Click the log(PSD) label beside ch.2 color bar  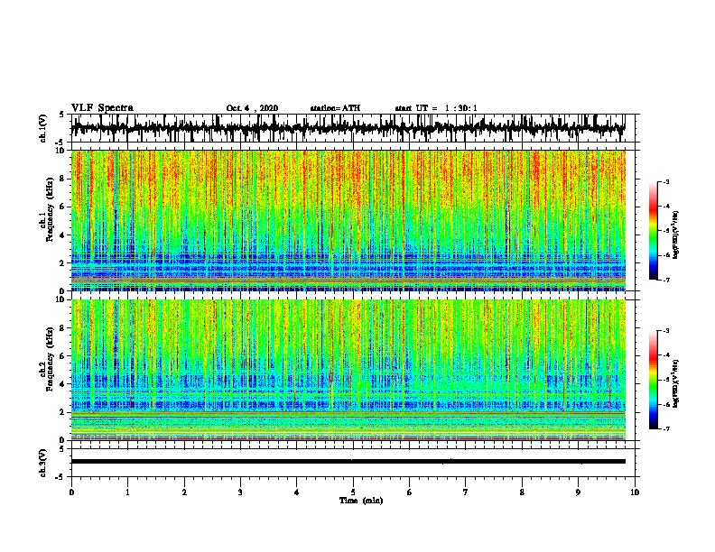[x=675, y=383]
